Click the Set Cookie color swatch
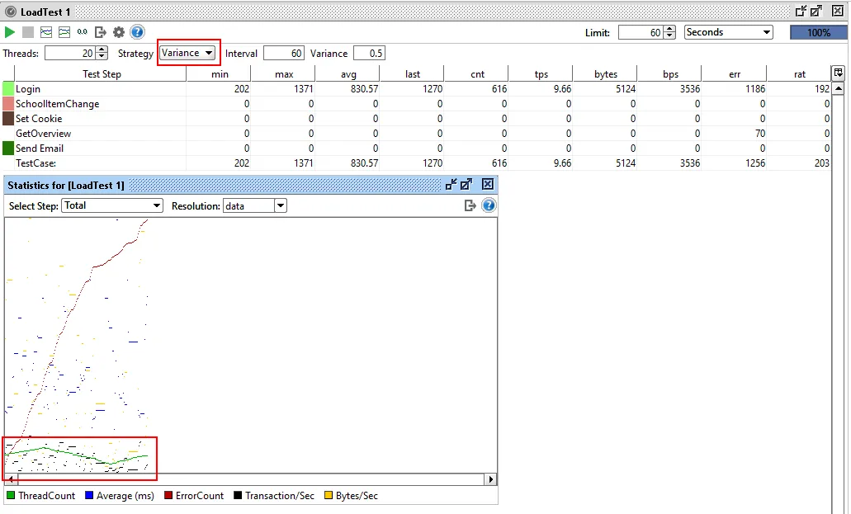The image size is (851, 514). coord(8,118)
